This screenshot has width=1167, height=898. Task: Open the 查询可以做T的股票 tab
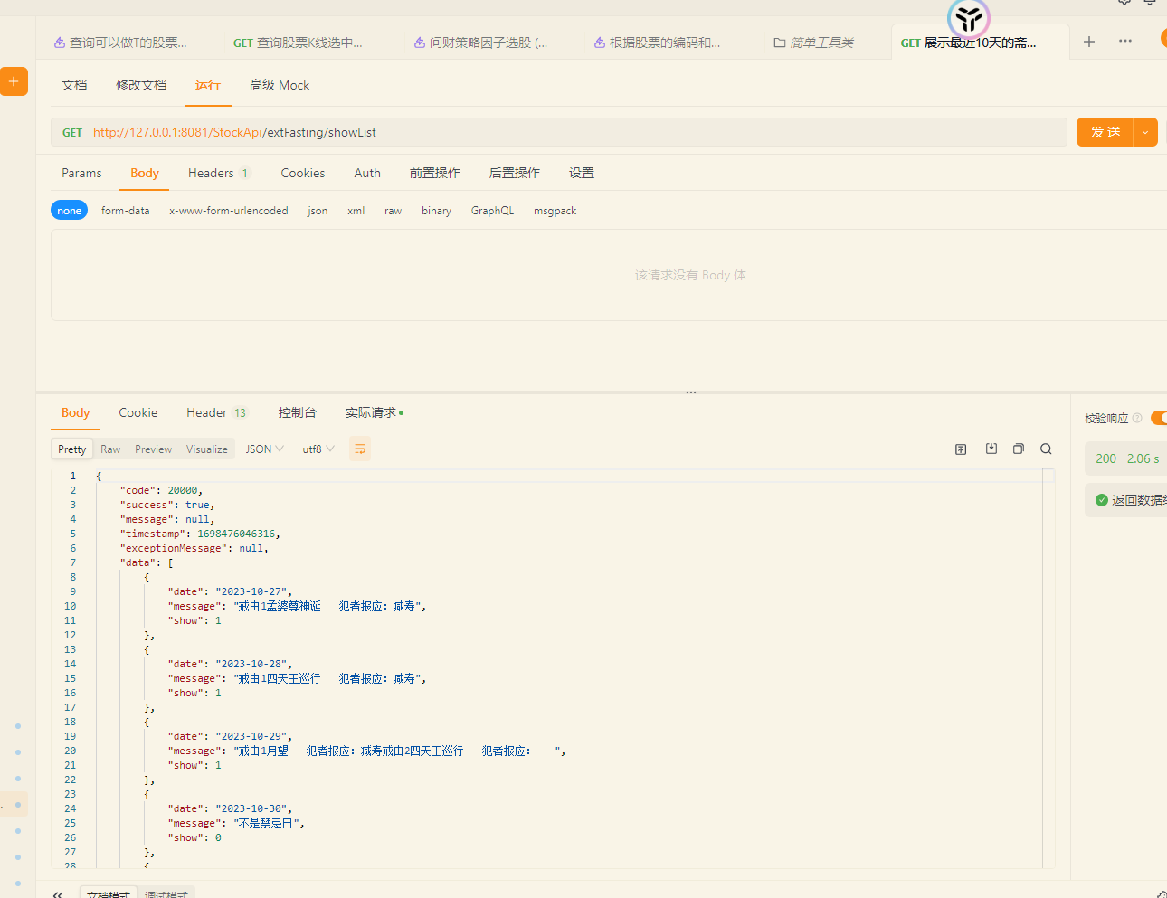click(x=120, y=43)
